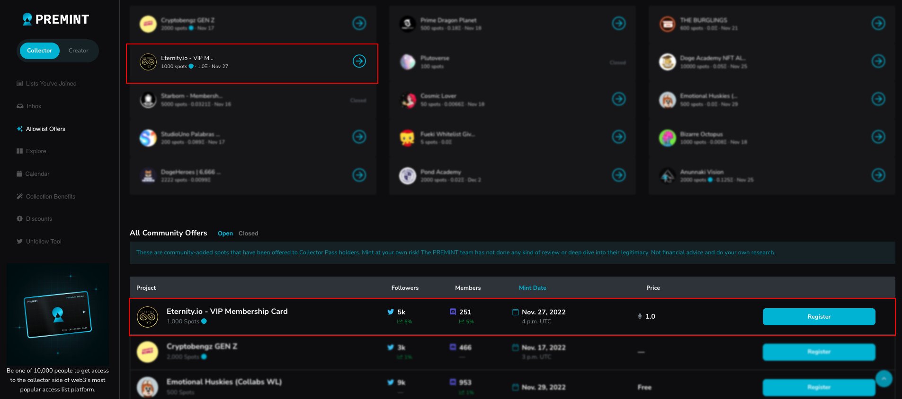Open arrow for Anunnaki Vision card
The image size is (902, 399).
[x=878, y=175]
